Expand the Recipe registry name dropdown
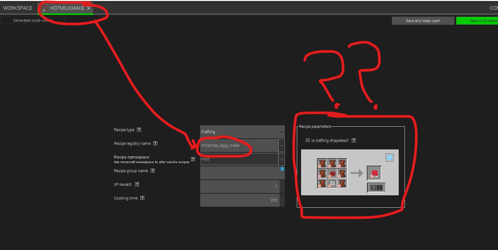This screenshot has width=498, height=250. [x=281, y=145]
